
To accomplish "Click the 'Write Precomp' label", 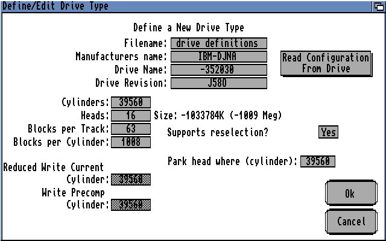I will (x=73, y=193).
